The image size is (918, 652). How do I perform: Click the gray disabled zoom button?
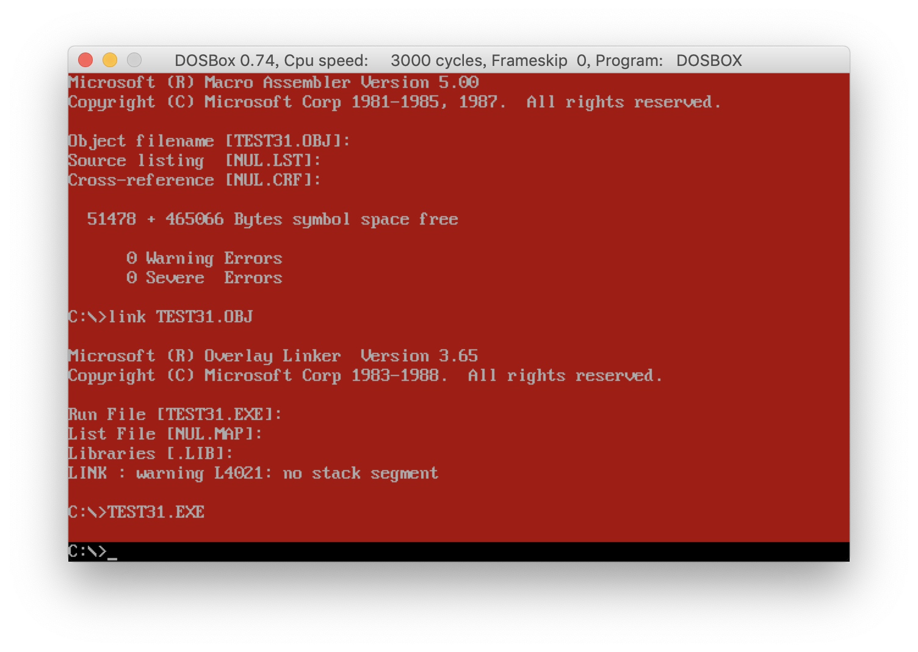point(134,60)
